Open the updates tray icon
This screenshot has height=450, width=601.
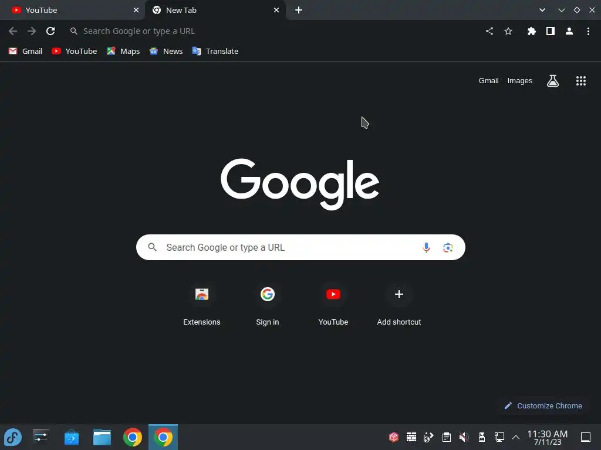(428, 437)
